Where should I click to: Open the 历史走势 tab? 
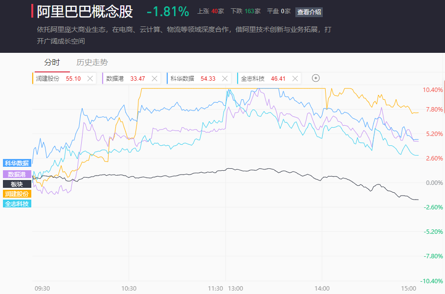coord(92,63)
